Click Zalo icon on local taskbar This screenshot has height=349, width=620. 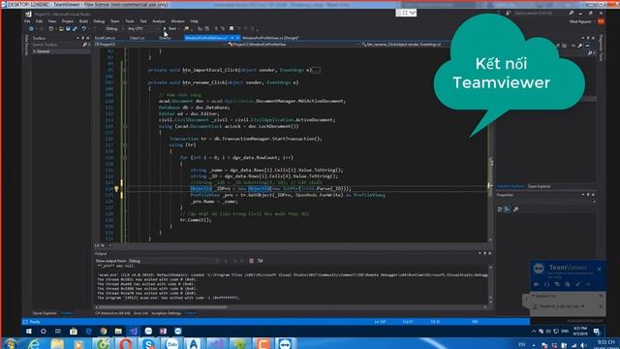click(x=172, y=344)
